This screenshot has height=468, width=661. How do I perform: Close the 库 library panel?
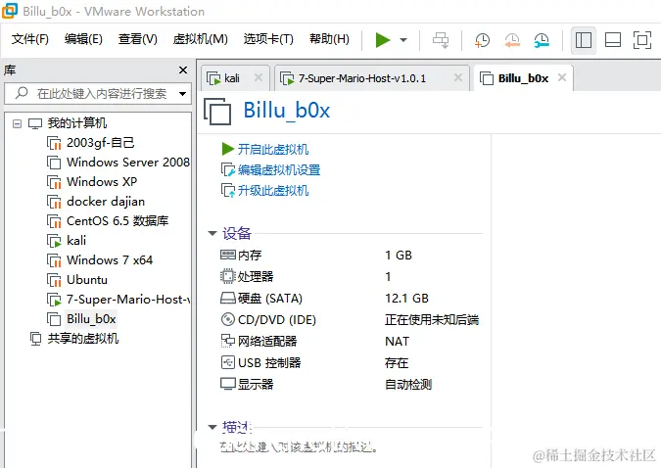183,70
